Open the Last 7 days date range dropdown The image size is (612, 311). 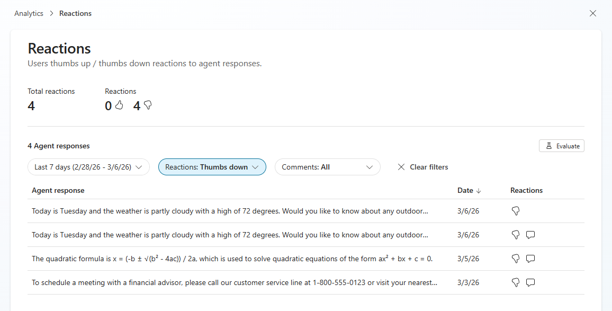coord(88,167)
